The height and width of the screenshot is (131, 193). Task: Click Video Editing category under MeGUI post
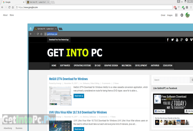point(95,83)
